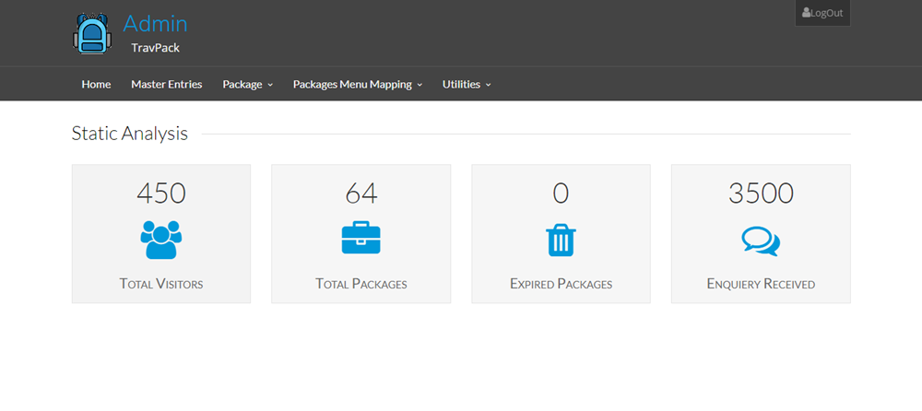Click the Enquiry Received chat bubbles icon

[x=761, y=241]
